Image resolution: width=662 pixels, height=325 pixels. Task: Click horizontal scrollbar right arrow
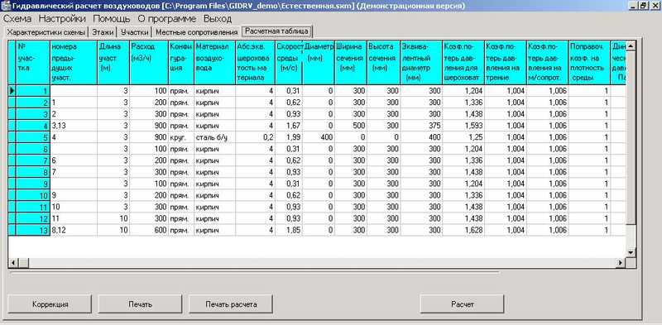tap(620, 262)
